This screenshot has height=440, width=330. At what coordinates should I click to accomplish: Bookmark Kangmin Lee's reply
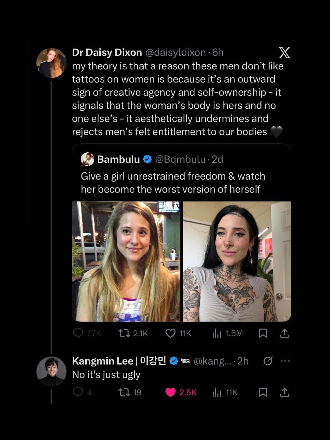[x=263, y=392]
